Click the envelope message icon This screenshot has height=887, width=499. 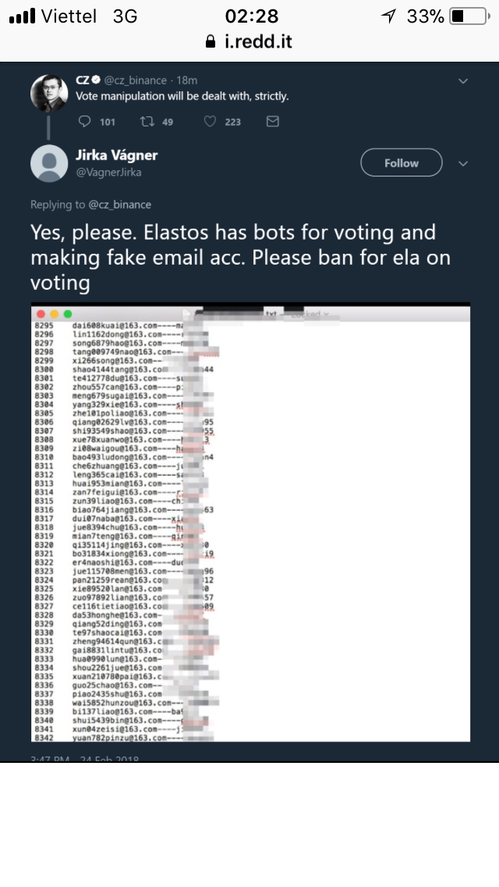point(272,122)
